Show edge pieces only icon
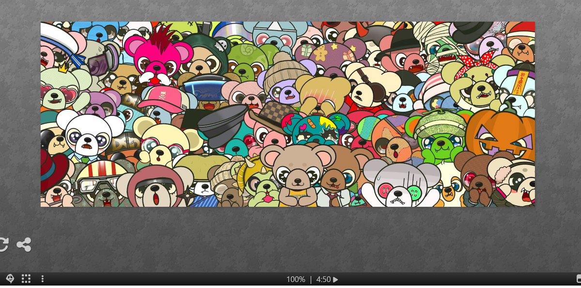Screen dimensions: 581x288 (x=26, y=279)
